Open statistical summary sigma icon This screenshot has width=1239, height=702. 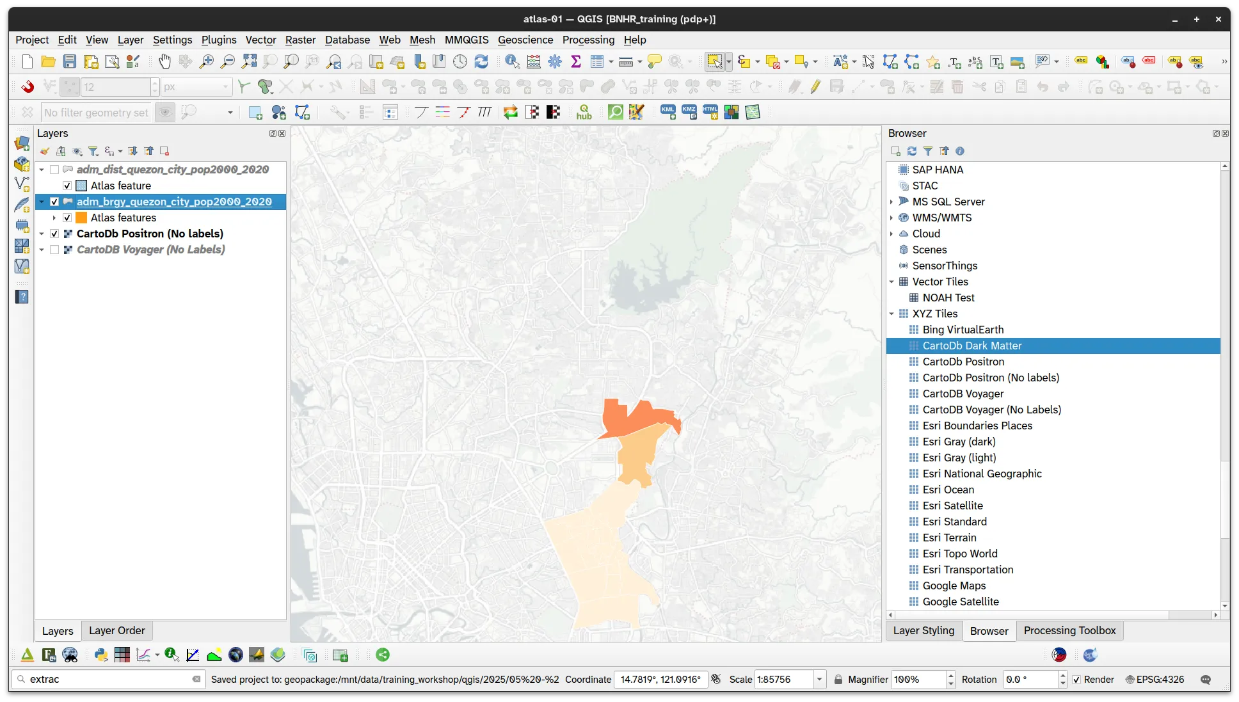pyautogui.click(x=576, y=61)
